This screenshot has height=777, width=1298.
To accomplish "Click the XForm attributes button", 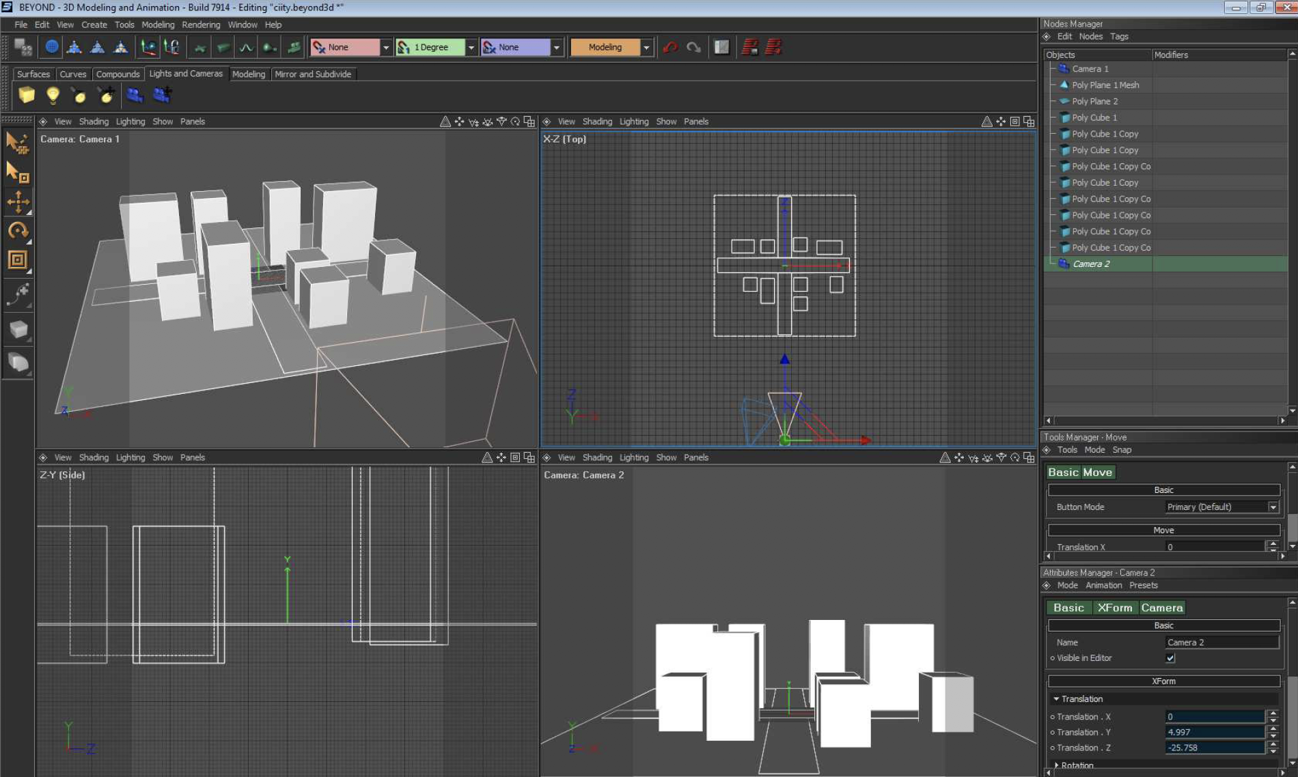I will pyautogui.click(x=1114, y=608).
